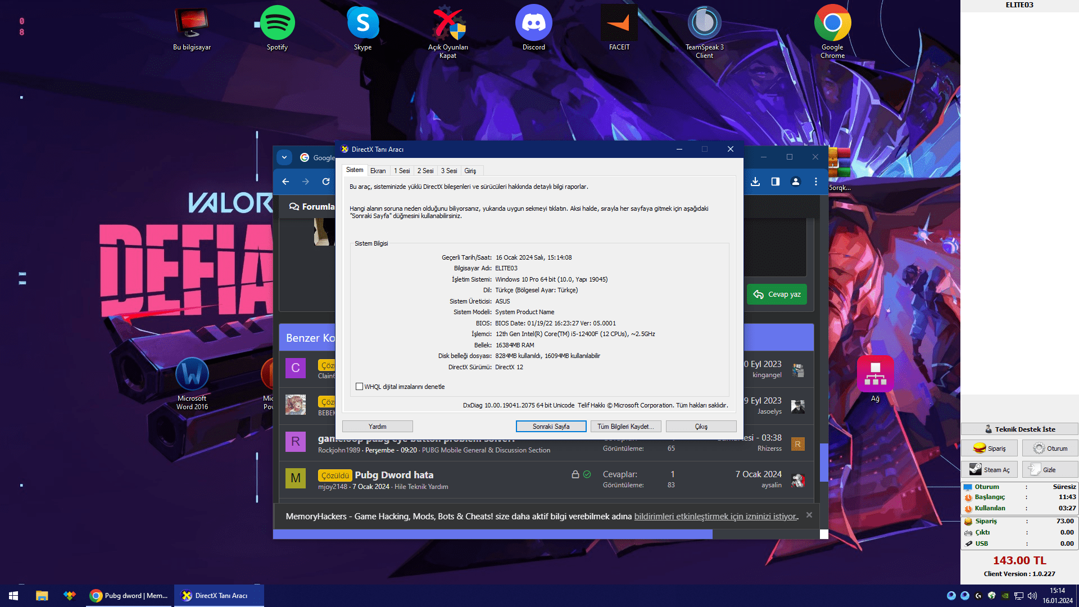Image resolution: width=1079 pixels, height=607 pixels.
Task: Click the Yardım button
Action: 378,427
